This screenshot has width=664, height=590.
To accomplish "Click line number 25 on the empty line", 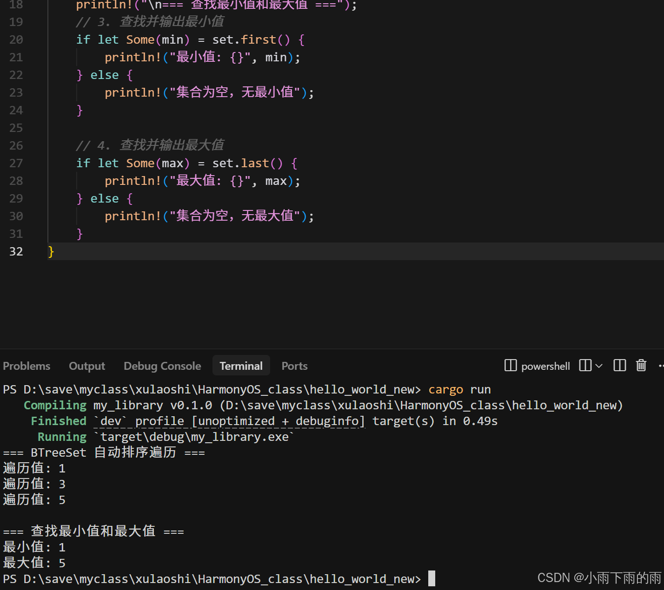I will tap(16, 128).
